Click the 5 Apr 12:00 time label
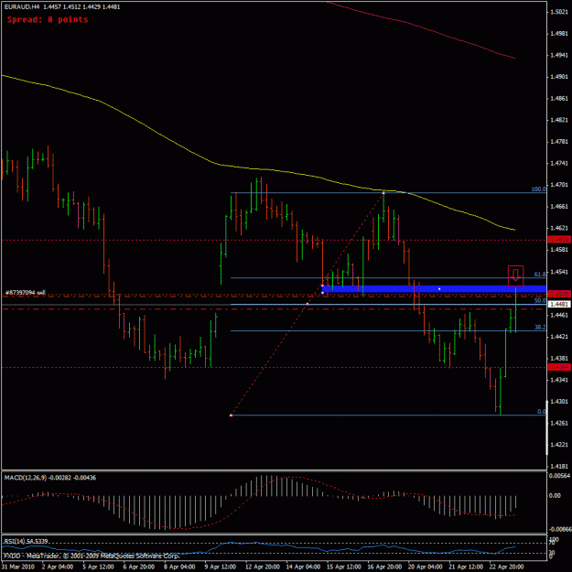Viewport: 572px width, 572px height. [98, 567]
